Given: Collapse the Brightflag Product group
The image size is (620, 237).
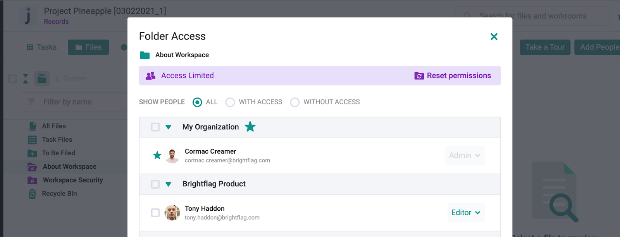Looking at the screenshot, I should (x=169, y=184).
